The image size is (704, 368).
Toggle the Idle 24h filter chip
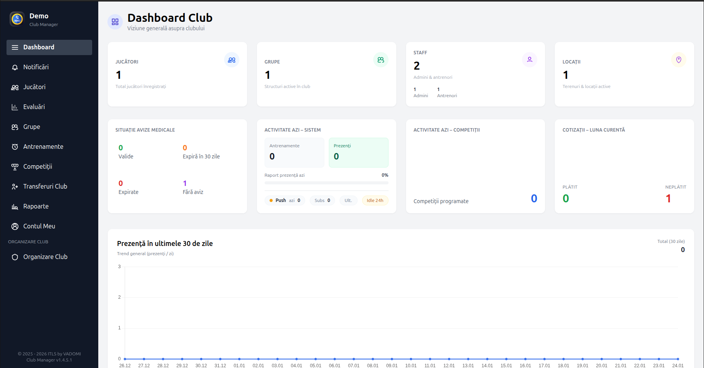pos(375,200)
